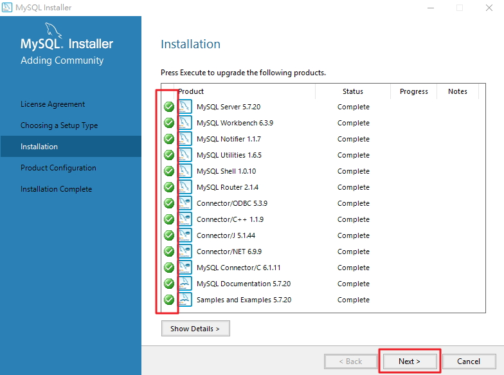Click the MySQL Documentation 5.7.20 product icon

click(185, 283)
